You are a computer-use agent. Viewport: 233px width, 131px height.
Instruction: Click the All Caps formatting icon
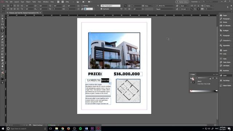point(192,6)
